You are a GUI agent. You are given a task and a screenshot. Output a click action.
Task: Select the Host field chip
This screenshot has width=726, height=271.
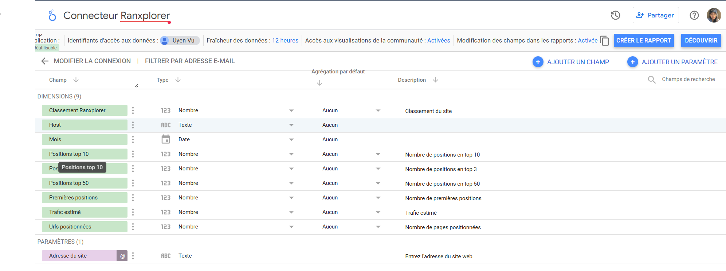tap(85, 125)
